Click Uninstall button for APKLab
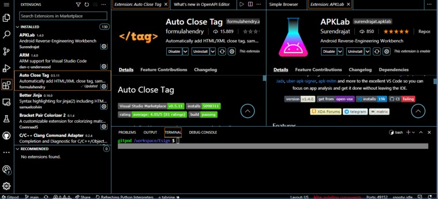Screen dimensions: 438x199 (x=355, y=52)
